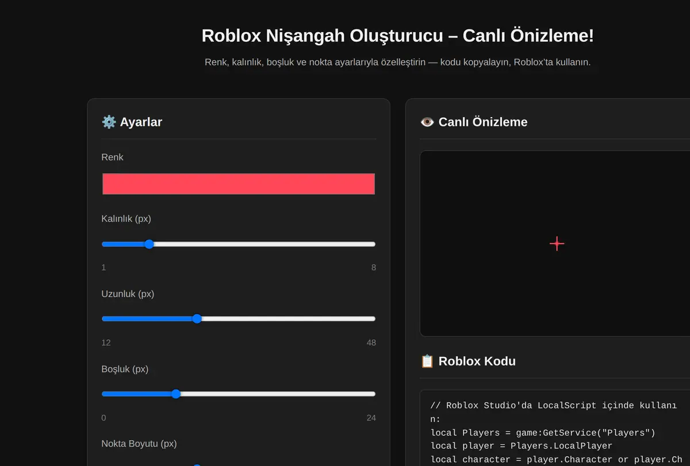This screenshot has height=466, width=690.
Task: Click the Boşluk gap slider handle
Action: [x=176, y=394]
